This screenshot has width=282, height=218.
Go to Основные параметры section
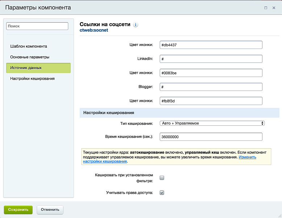(30, 57)
